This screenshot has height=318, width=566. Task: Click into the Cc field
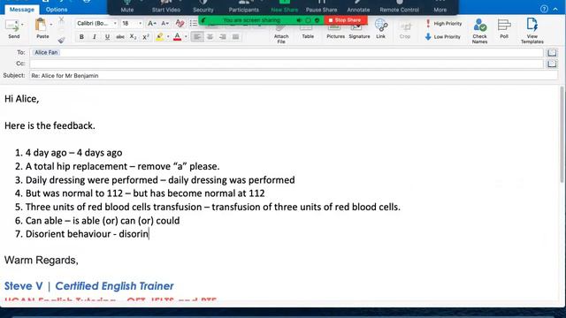[x=287, y=64]
